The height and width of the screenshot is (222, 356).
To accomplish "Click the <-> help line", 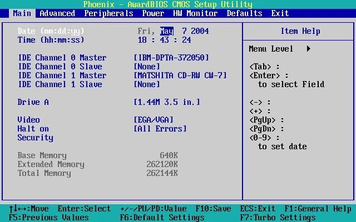I will coord(260,102).
